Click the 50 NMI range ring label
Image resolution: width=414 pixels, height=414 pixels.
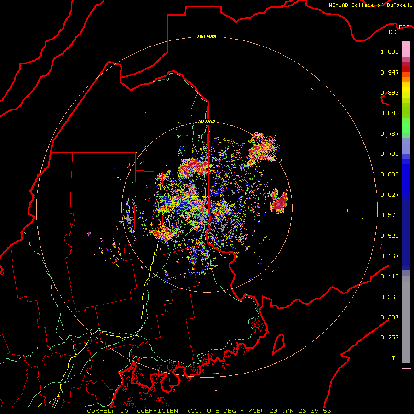[207, 122]
